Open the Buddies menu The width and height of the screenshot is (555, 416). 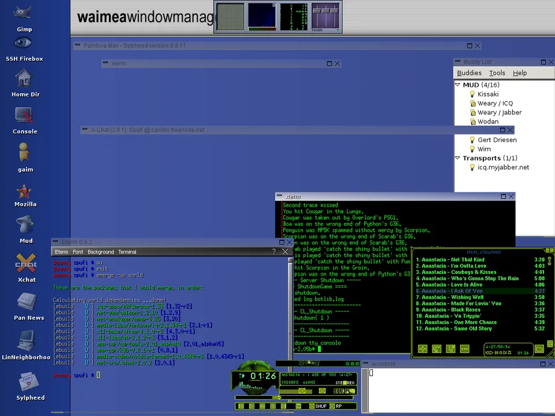pos(469,73)
